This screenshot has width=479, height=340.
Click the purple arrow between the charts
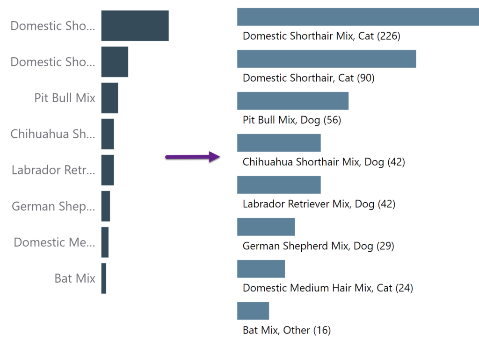[193, 157]
